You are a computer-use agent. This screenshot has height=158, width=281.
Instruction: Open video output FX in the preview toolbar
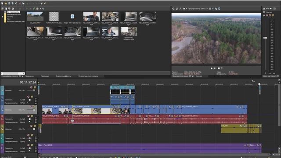(180, 9)
